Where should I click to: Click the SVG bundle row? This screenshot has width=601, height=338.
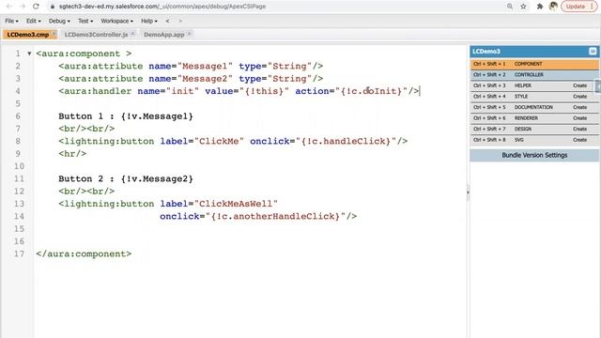(x=534, y=140)
